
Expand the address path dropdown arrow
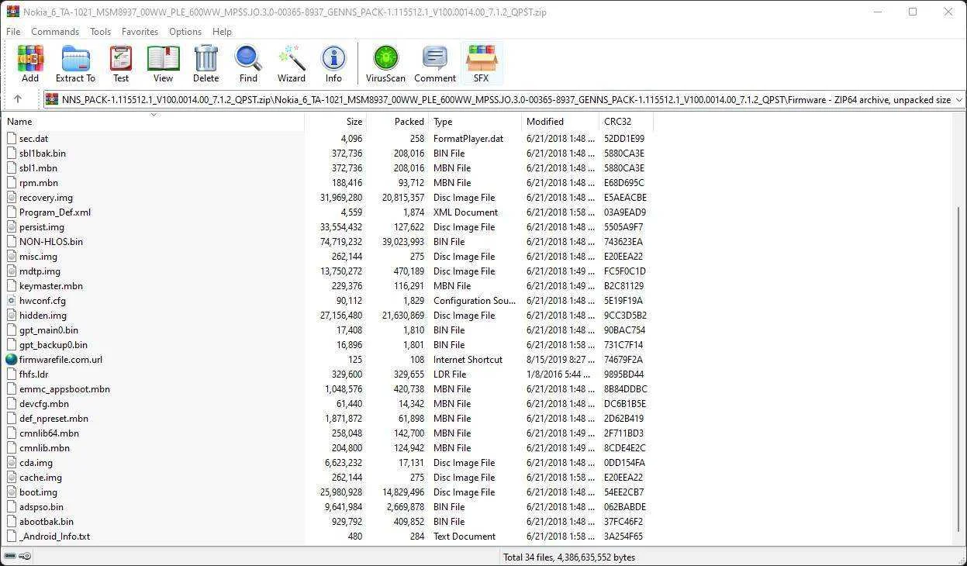tap(959, 99)
